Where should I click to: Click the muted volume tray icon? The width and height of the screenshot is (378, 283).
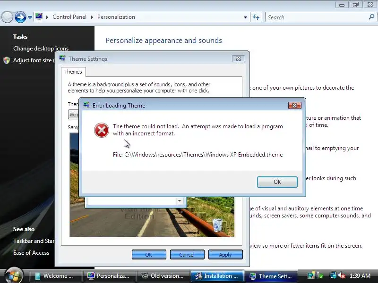(x=341, y=275)
